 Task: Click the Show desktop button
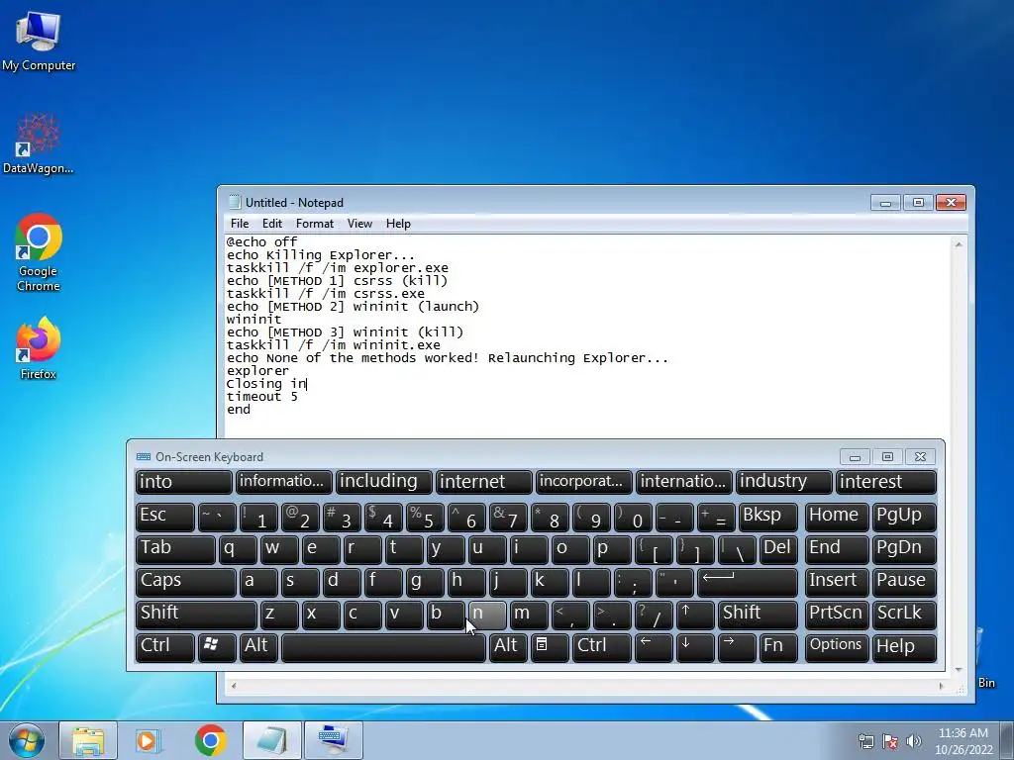(1008, 740)
